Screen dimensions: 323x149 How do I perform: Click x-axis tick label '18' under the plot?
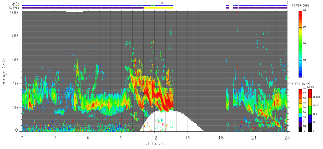(221, 138)
